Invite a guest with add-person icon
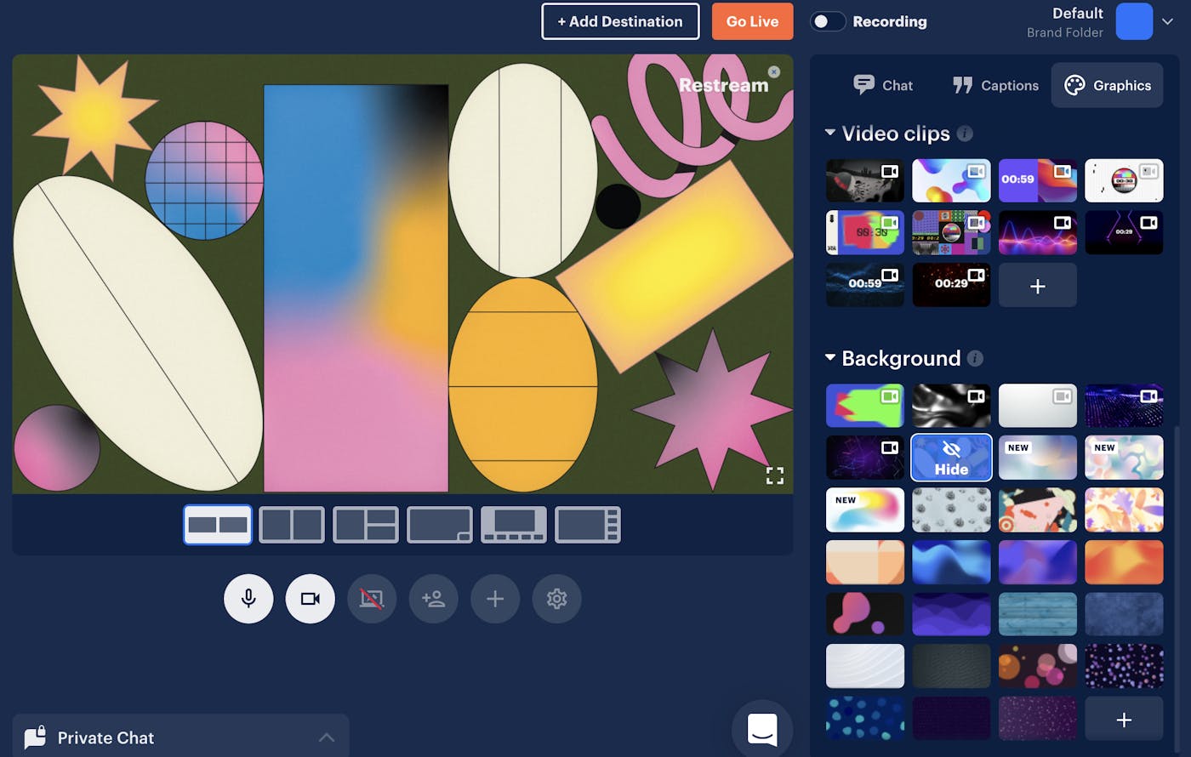Image resolution: width=1191 pixels, height=757 pixels. pos(434,599)
